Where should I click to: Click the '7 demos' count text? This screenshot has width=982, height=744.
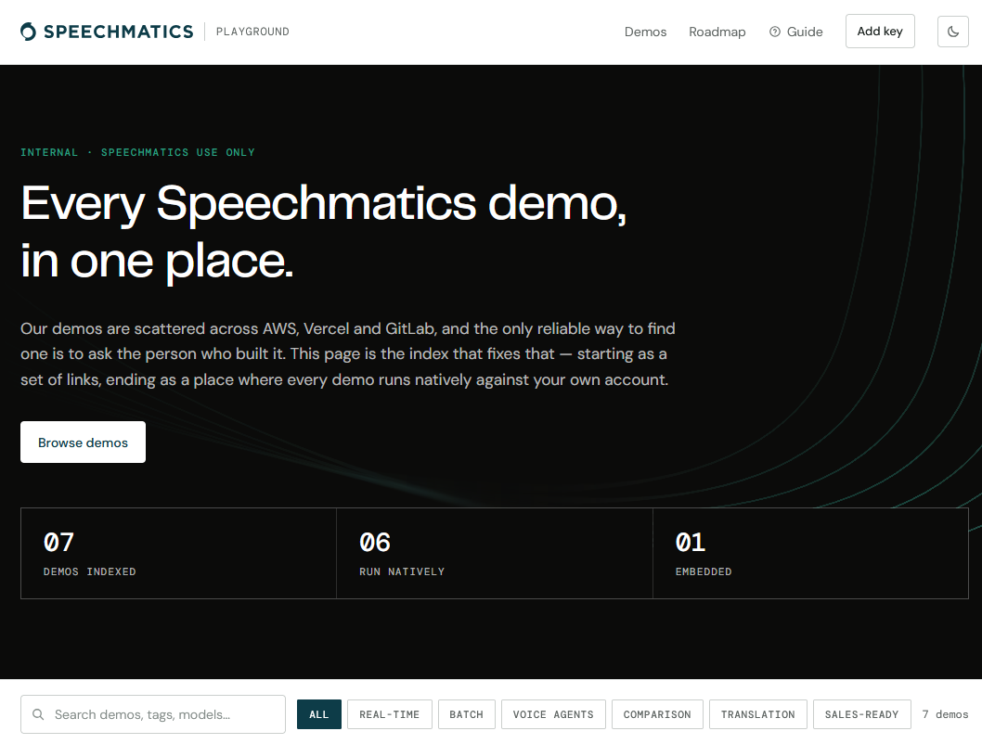[945, 714]
